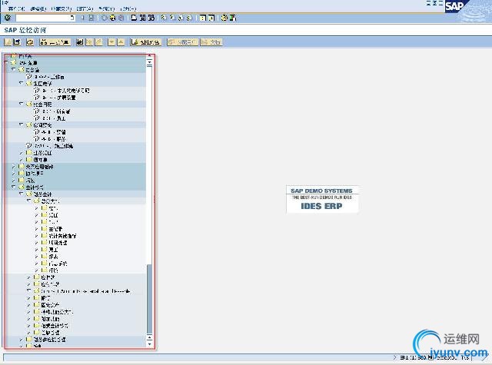
Task: Expand the 协作项目 folder arrow
Action: (14, 174)
